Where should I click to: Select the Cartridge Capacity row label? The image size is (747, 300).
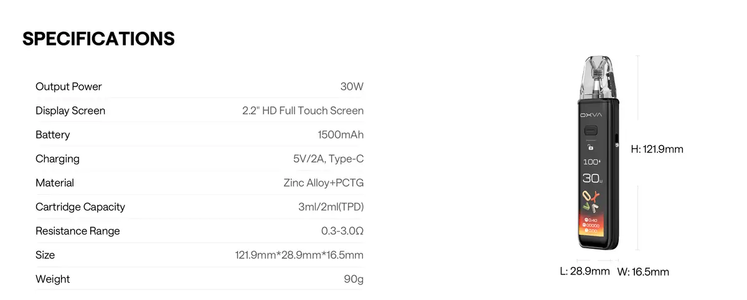pyautogui.click(x=80, y=207)
